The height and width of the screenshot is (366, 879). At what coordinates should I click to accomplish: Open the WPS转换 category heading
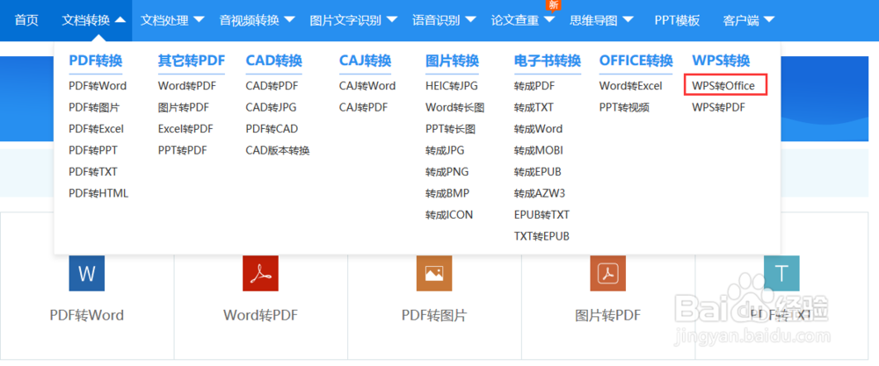click(x=721, y=61)
